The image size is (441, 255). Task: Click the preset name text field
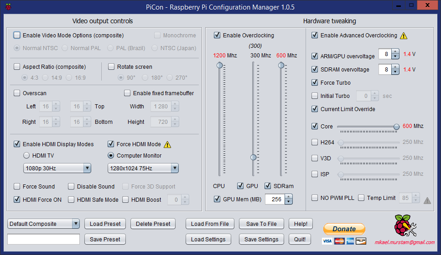tap(44, 239)
